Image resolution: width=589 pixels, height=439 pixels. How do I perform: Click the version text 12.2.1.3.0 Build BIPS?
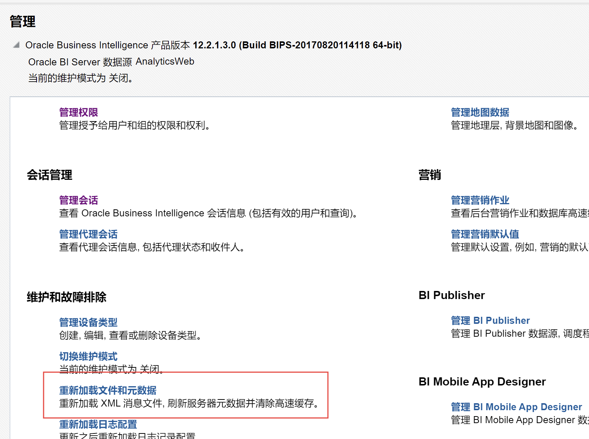coord(297,45)
